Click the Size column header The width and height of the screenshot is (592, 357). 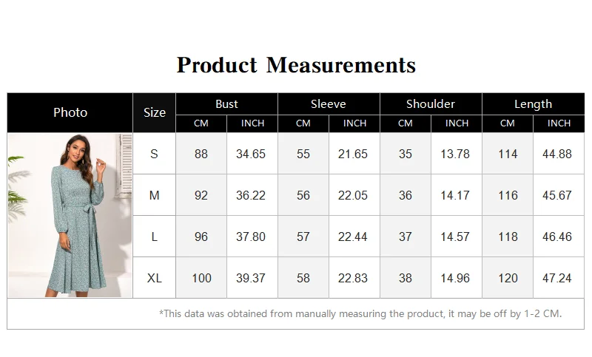pyautogui.click(x=155, y=112)
